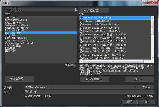Select MAGIX AVC/AAC MP4 format

coord(41,20)
